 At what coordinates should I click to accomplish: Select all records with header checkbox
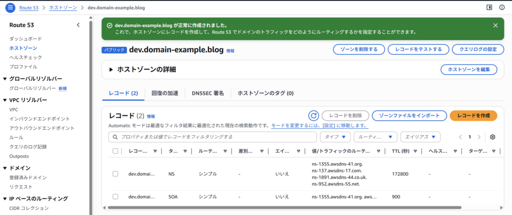(115, 151)
